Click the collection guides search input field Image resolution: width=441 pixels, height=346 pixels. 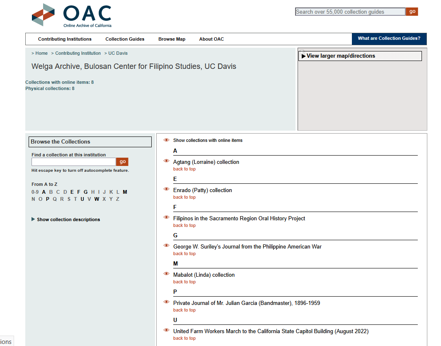pyautogui.click(x=349, y=11)
